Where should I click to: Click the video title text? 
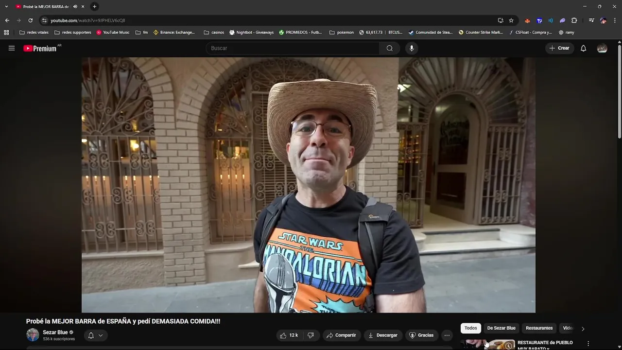[x=123, y=321]
